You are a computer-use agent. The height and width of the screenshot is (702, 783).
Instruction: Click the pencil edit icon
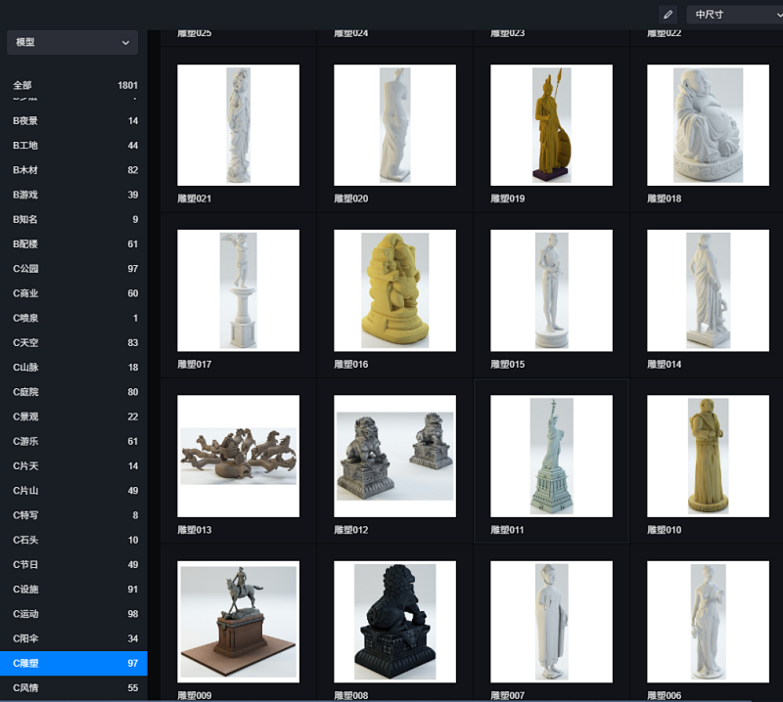[x=668, y=15]
